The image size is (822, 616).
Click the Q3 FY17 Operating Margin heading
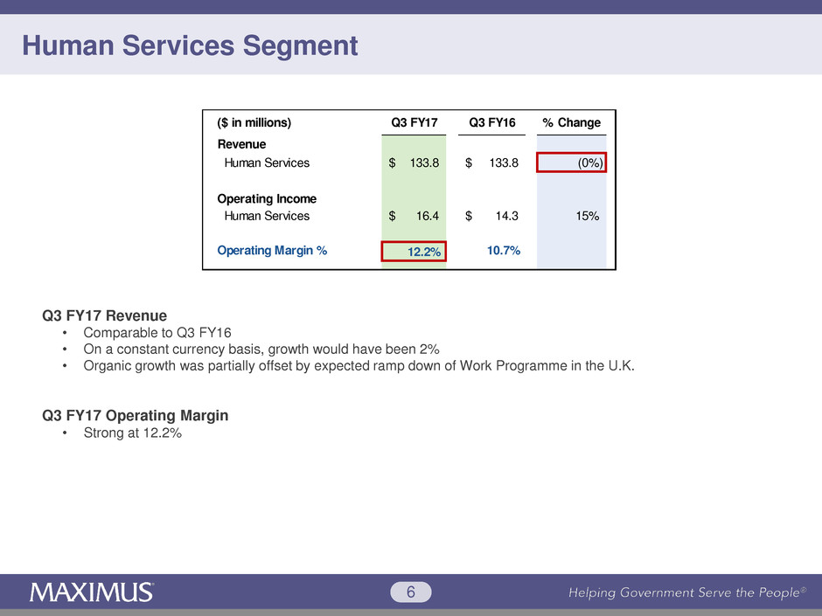coord(135,416)
